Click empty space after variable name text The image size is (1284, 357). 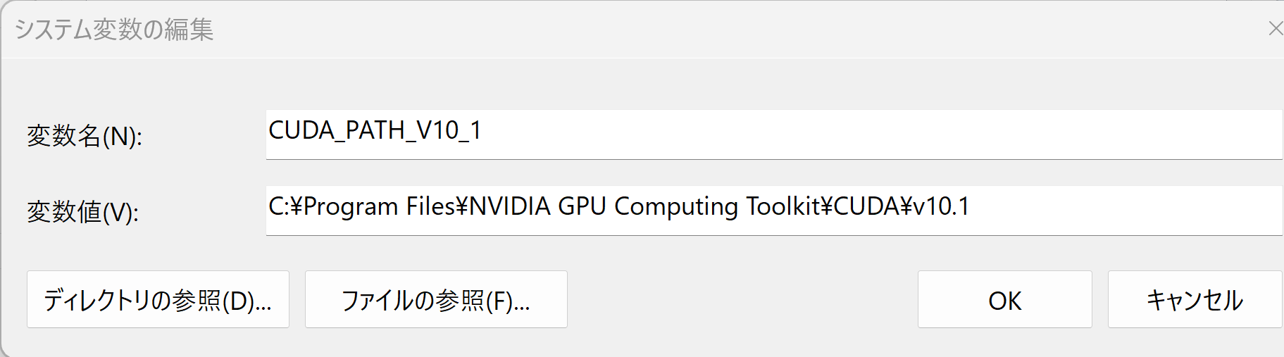[880, 134]
